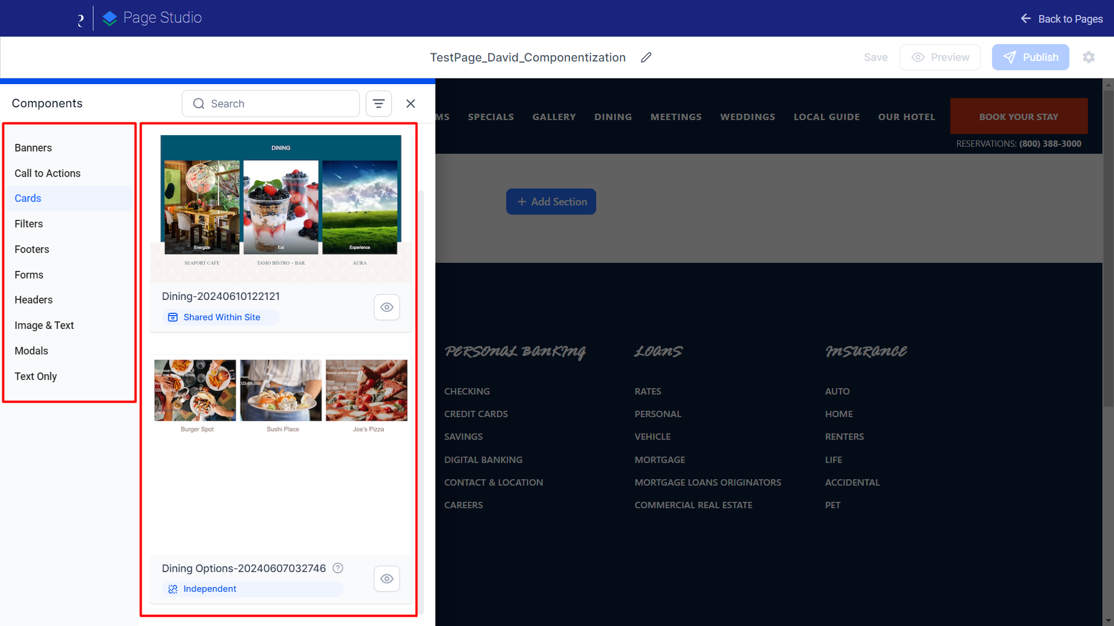Click the help icon beside Dining Options

[x=338, y=568]
